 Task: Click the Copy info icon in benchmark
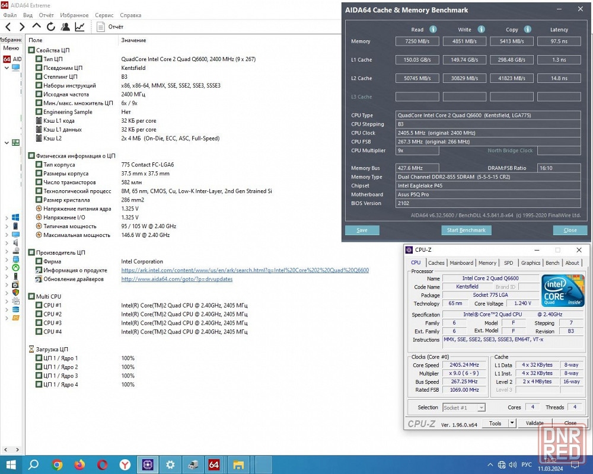click(528, 29)
